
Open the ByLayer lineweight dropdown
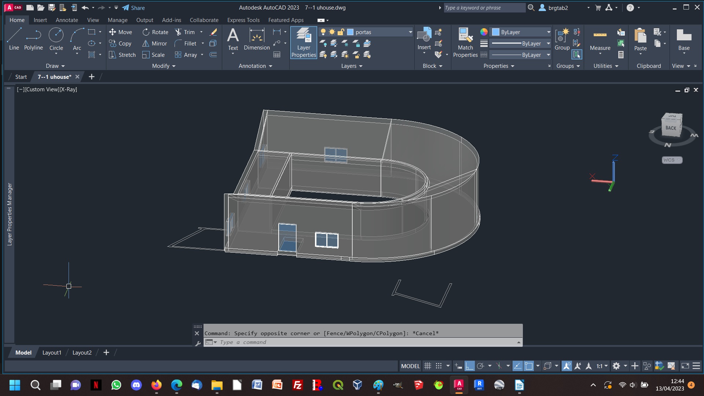pos(549,44)
